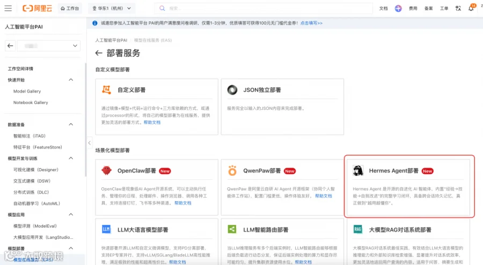
Task: Open 可视化建模 (Designer)
Action: coord(36,170)
